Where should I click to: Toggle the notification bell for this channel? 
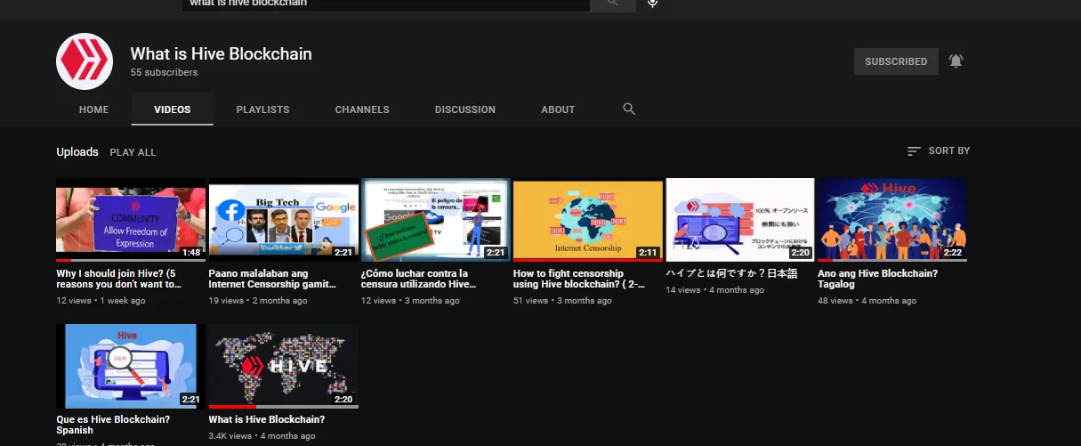point(956,61)
